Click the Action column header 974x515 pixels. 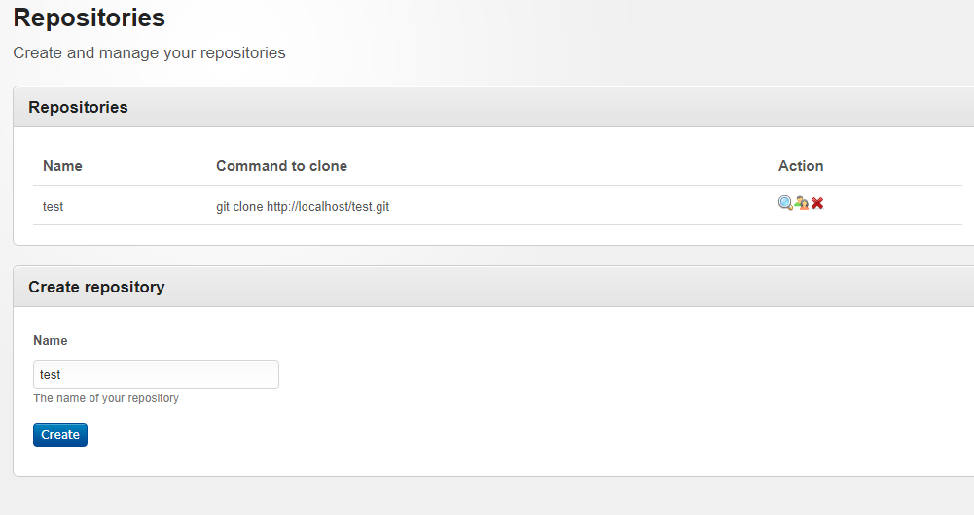click(x=801, y=166)
